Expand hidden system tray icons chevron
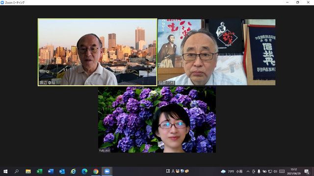The height and width of the screenshot is (176, 314). [248, 172]
